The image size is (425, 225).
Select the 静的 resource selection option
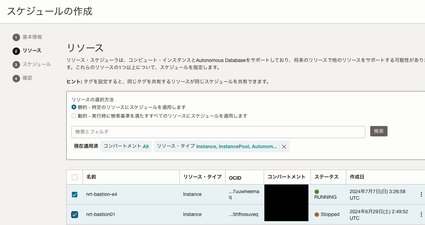coord(74,107)
